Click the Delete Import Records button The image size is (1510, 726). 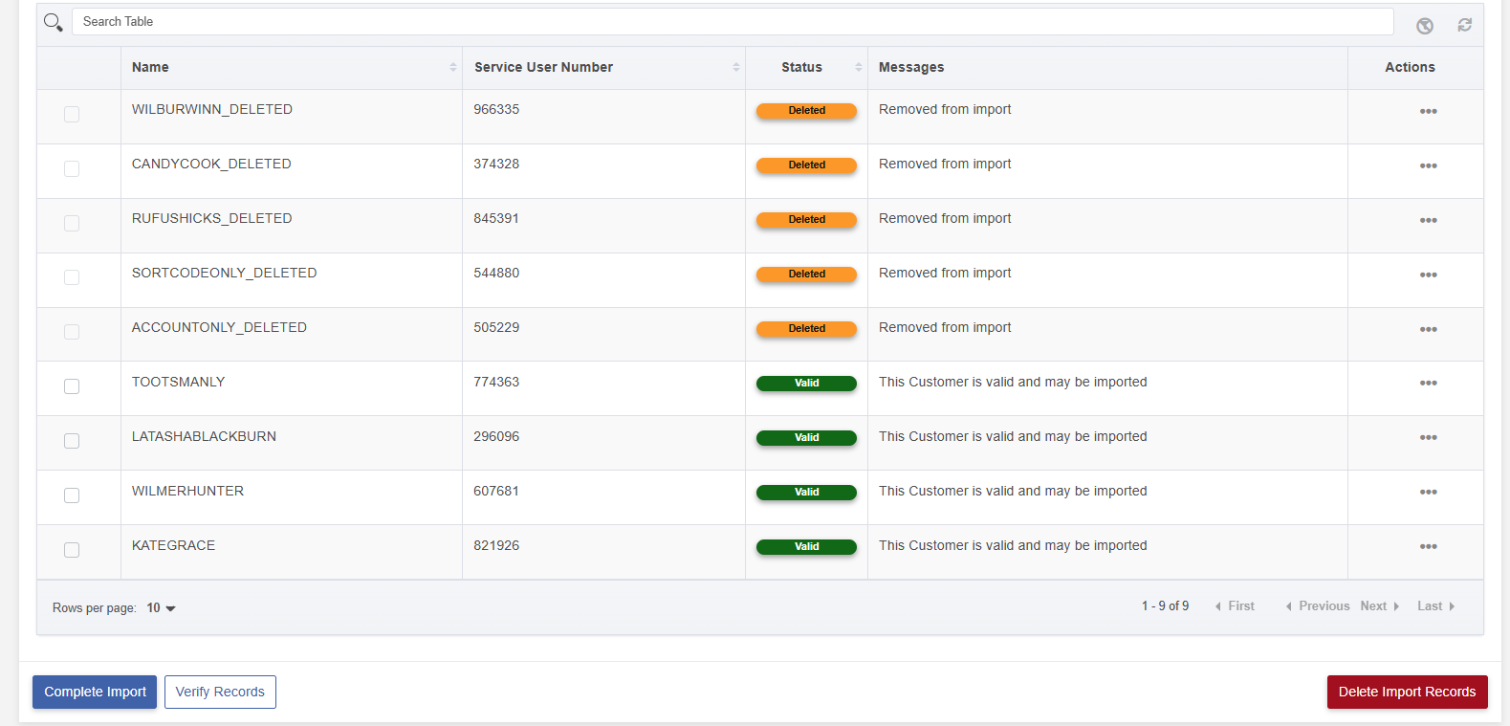pos(1407,692)
